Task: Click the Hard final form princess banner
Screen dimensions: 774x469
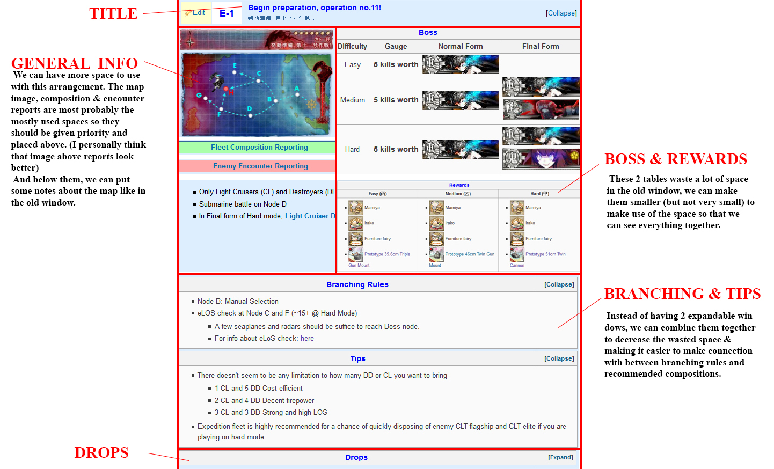Action: pyautogui.click(x=541, y=159)
